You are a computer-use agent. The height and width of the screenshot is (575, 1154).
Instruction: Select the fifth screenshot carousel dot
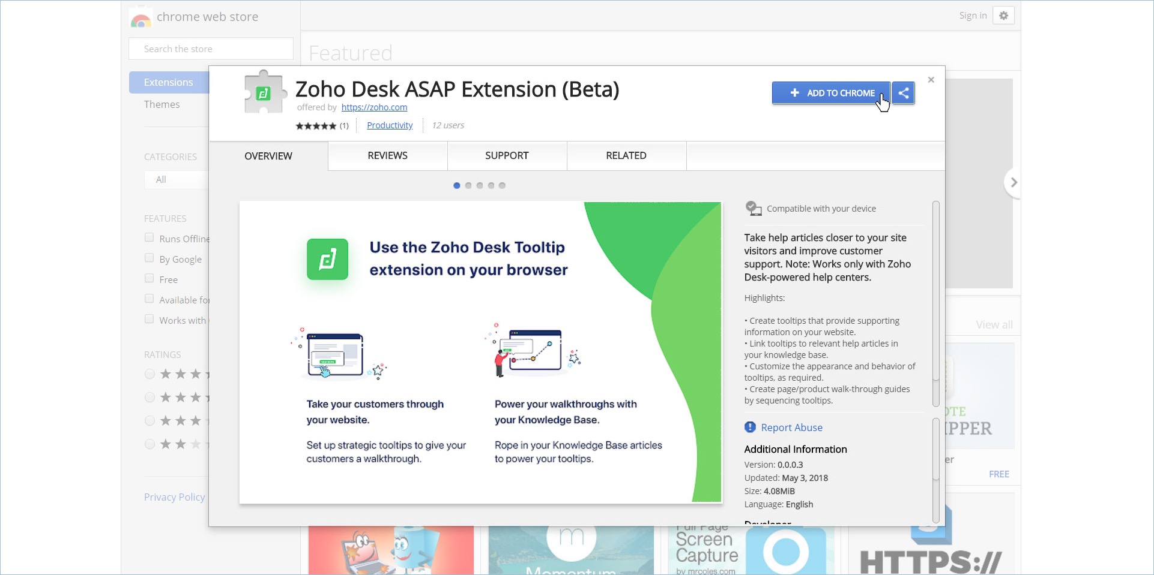(x=502, y=186)
